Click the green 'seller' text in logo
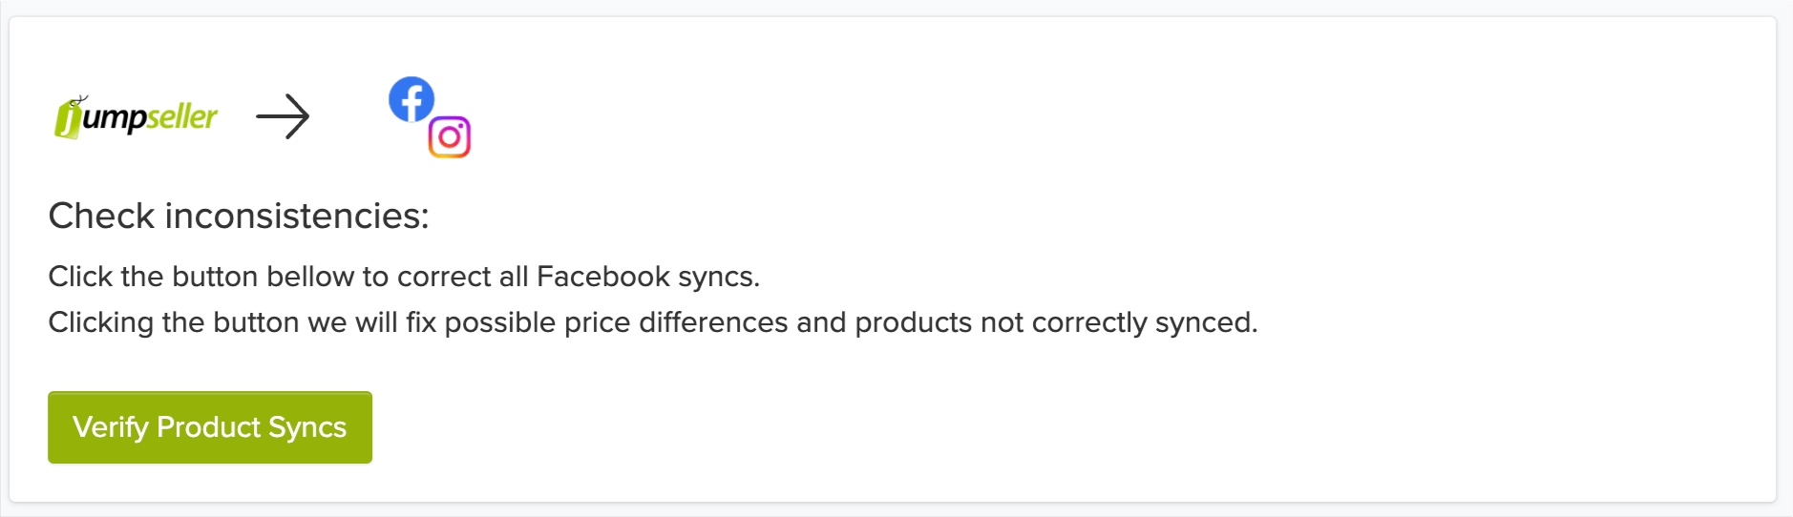This screenshot has width=1793, height=517. (x=182, y=116)
